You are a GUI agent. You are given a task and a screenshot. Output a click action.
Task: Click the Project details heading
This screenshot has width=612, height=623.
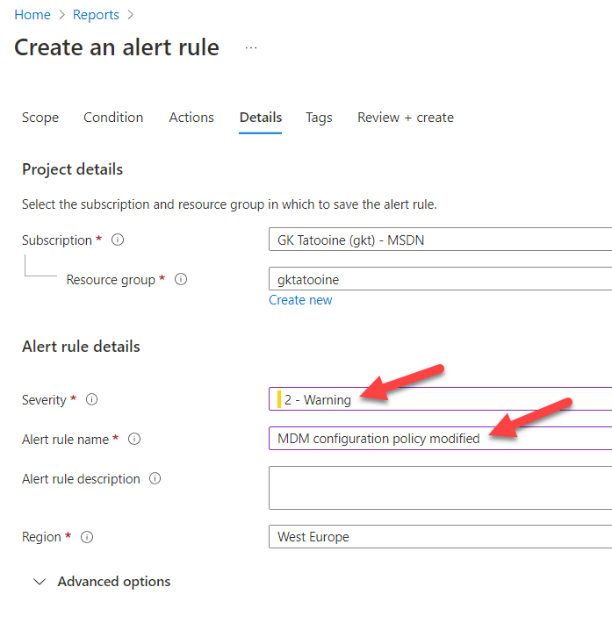(72, 169)
